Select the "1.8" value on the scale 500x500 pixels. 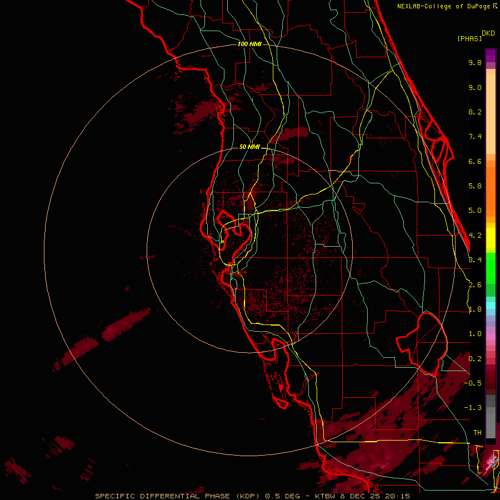click(475, 309)
